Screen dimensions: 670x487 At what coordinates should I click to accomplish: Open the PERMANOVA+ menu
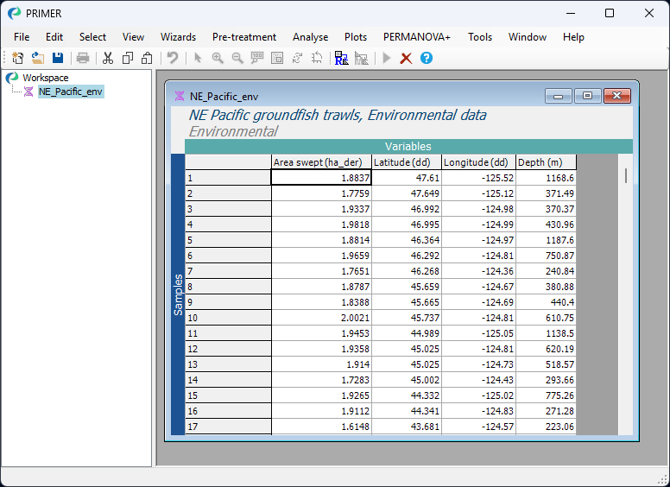tap(417, 37)
